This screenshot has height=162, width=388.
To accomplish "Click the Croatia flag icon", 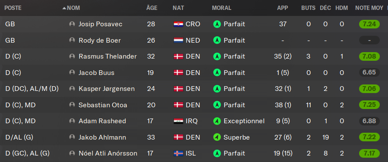I will 178,24.
